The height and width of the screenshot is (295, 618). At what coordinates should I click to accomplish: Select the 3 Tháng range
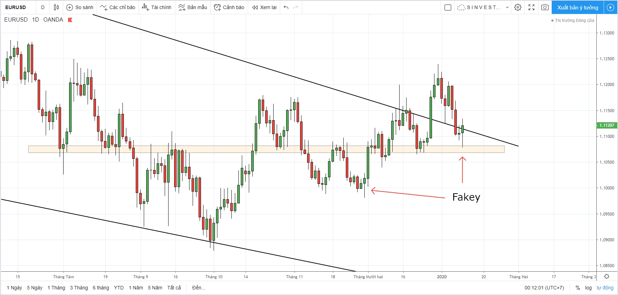coord(79,288)
